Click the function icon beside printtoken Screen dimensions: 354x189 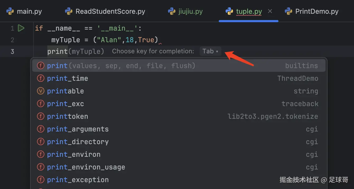40,116
